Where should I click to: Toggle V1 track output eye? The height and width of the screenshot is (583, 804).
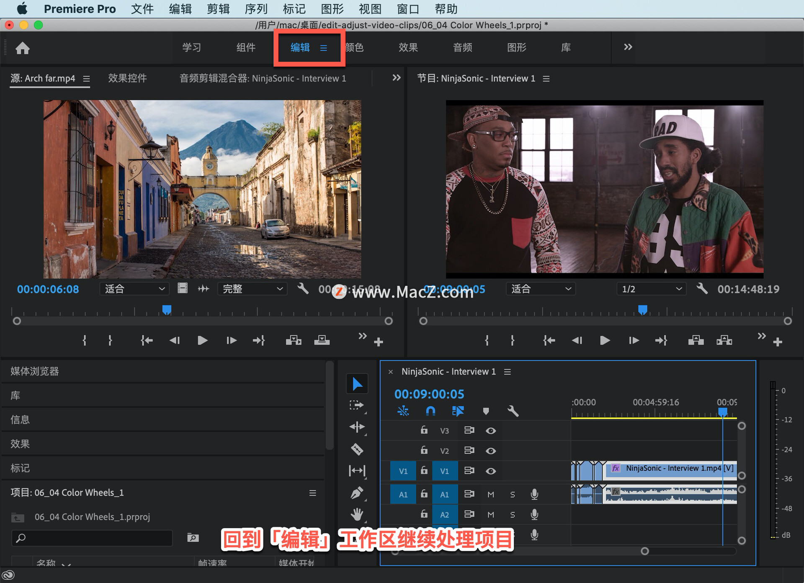(491, 471)
